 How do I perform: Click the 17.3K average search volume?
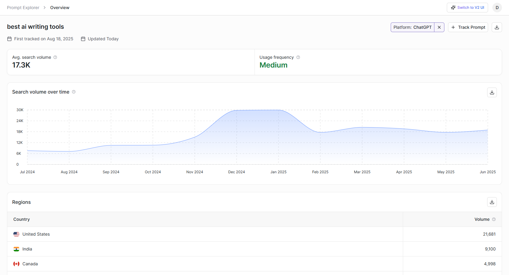pos(21,65)
